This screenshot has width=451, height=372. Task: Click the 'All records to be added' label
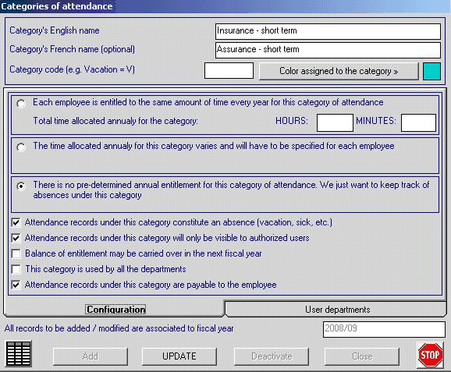[119, 328]
